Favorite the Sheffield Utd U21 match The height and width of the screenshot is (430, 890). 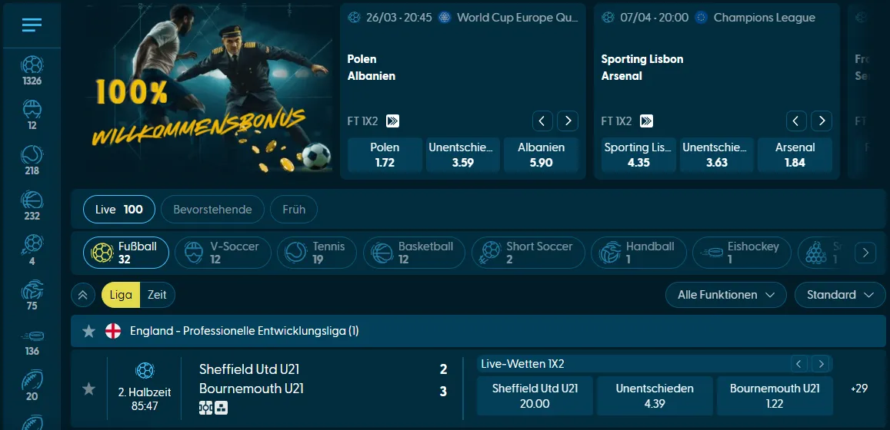88,389
